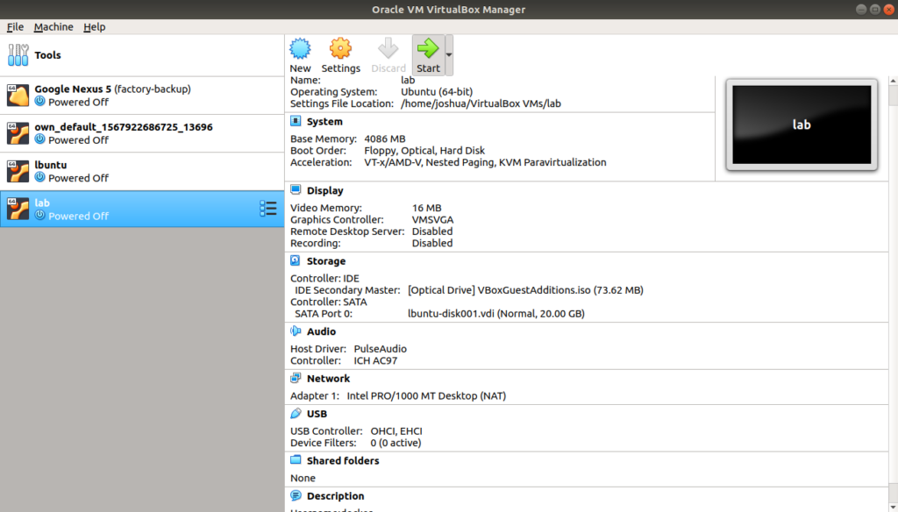Viewport: 898px width, 512px height.
Task: Select lbuntu VM icon
Action: [x=18, y=171]
